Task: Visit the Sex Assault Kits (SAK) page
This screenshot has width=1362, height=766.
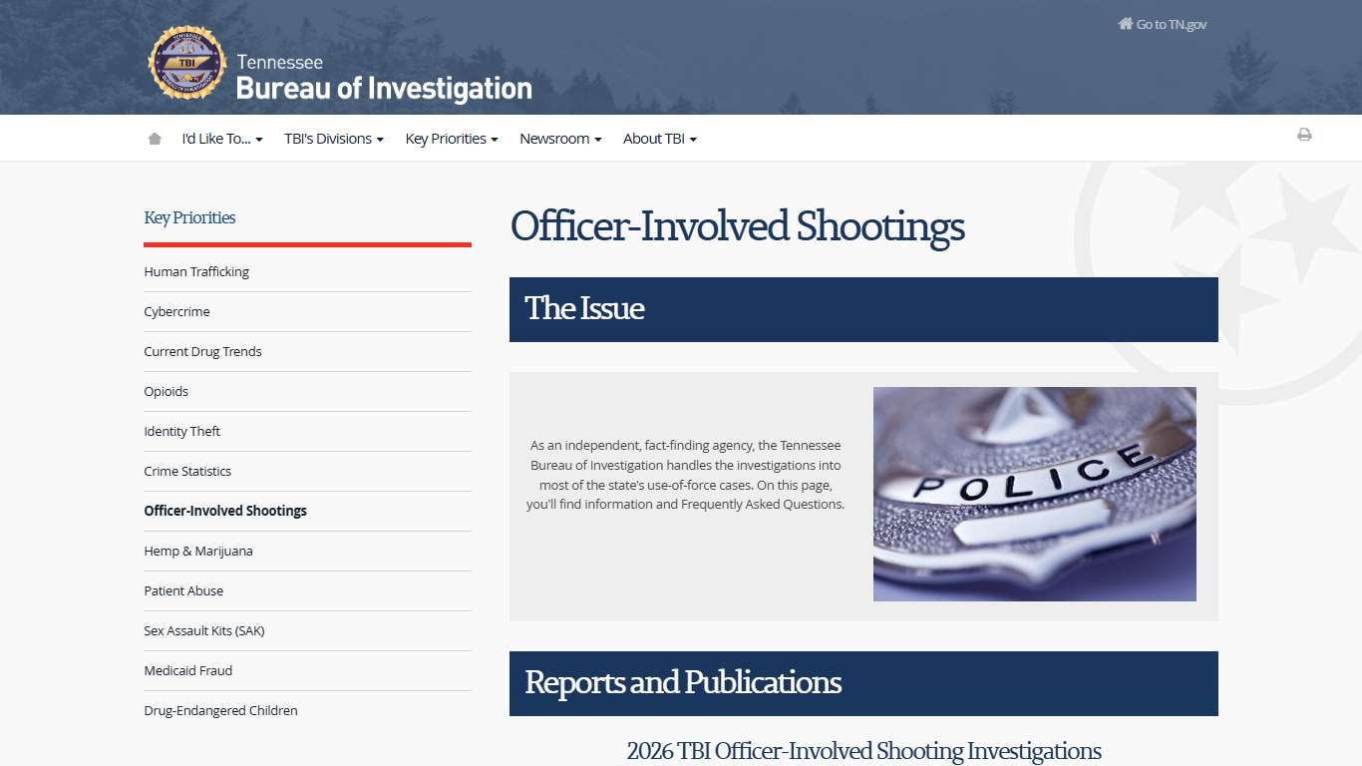Action: click(204, 630)
